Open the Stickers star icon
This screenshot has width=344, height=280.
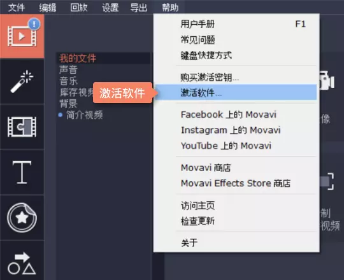tap(22, 218)
